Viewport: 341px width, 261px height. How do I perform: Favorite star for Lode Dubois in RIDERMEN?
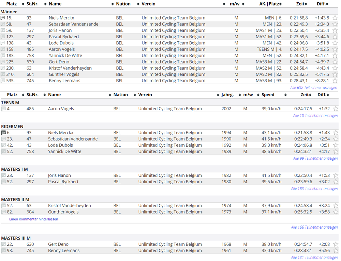(336, 145)
